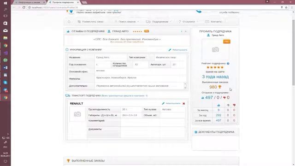Viewport: 295px width, 166px height.
Task: Click the rating help question-mark icon
Action: click(228, 64)
